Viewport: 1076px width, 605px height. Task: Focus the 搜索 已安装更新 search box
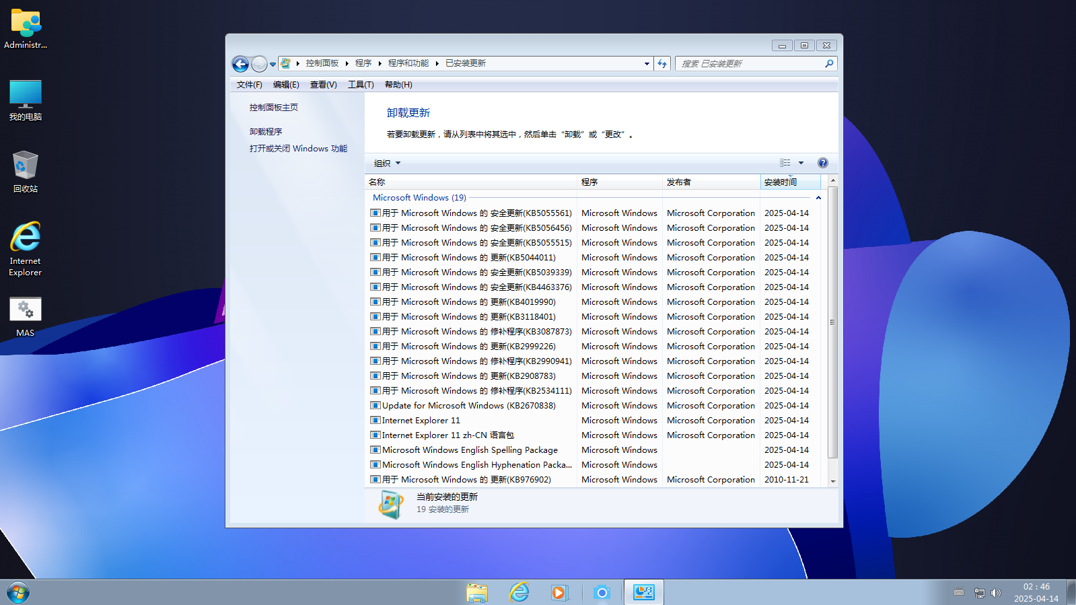click(750, 64)
